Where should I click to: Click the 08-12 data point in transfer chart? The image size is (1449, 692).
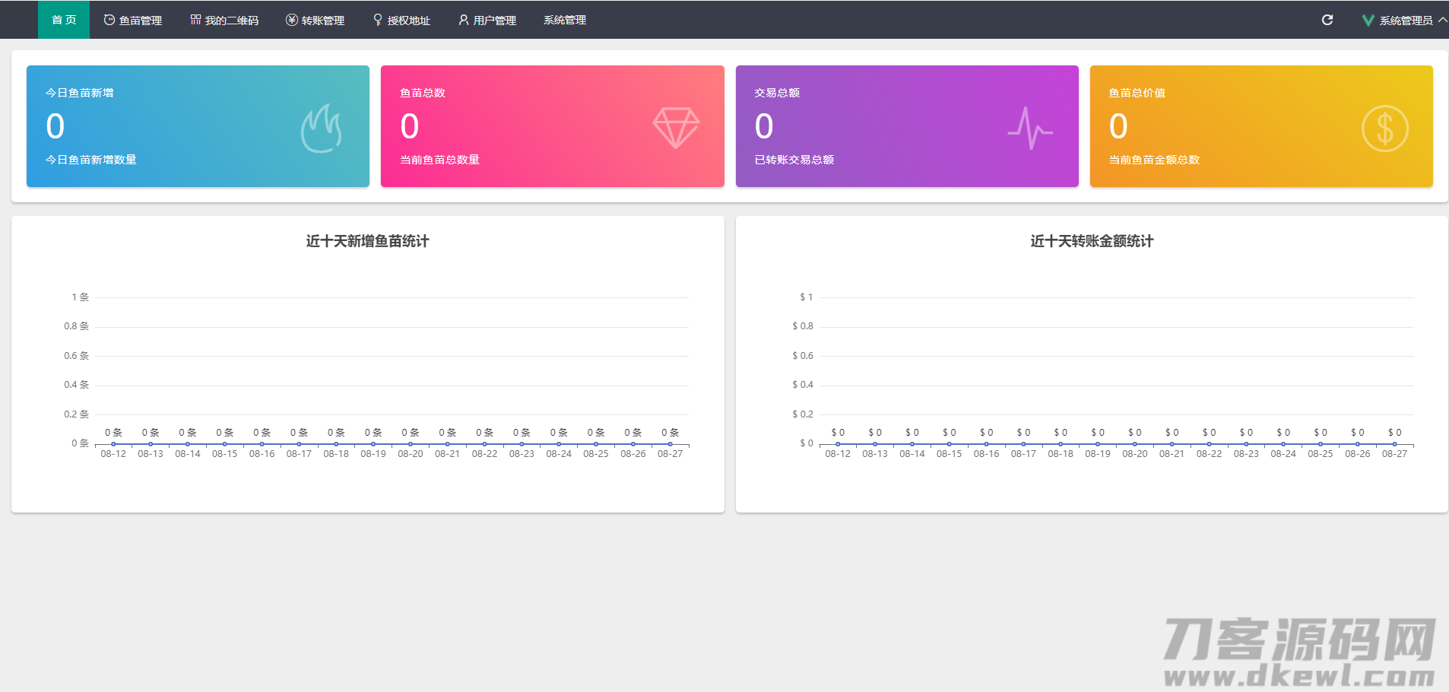coord(838,444)
